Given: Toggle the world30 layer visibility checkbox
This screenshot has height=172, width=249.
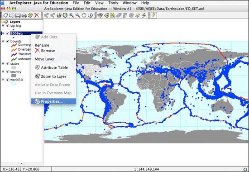Looking at the screenshot, I should [x=7, y=80].
